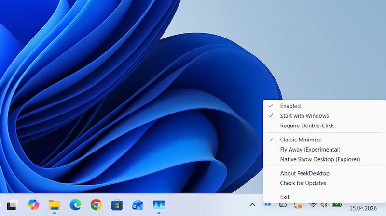Open Task View from the taskbar
The image size is (386, 216).
click(x=12, y=205)
